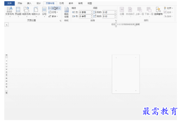Open the 文件 File tab
Viewport: 180px width, 121px height.
pyautogui.click(x=10, y=3)
